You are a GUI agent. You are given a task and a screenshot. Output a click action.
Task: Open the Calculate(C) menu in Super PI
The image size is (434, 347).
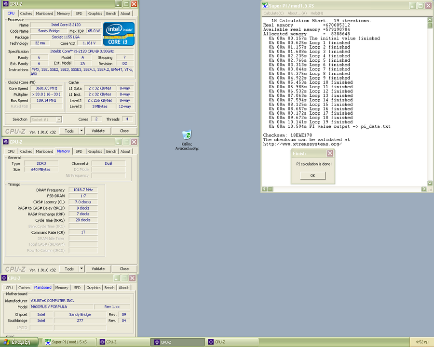point(273,13)
